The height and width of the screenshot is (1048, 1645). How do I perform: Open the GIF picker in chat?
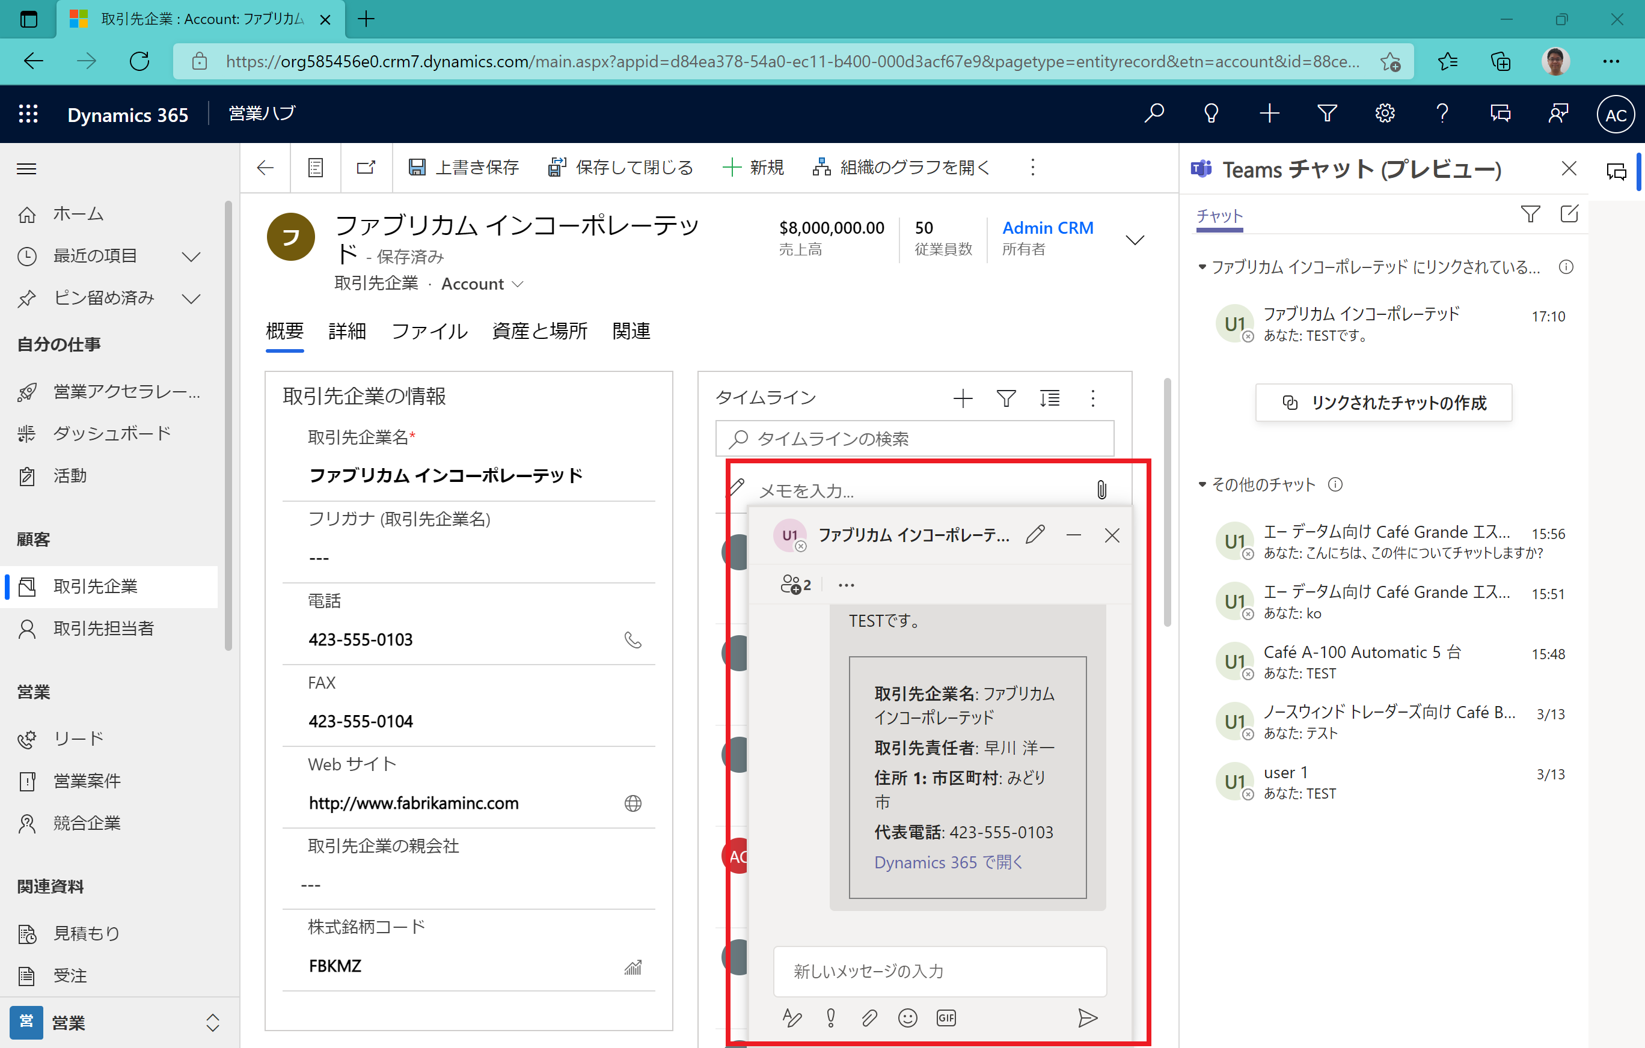pos(946,1018)
